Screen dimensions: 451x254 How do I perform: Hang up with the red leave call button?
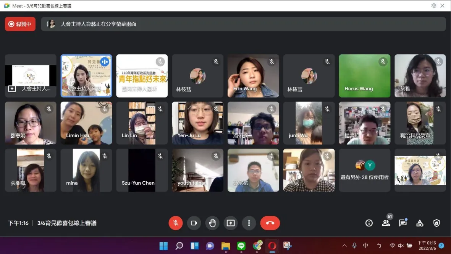click(x=270, y=223)
